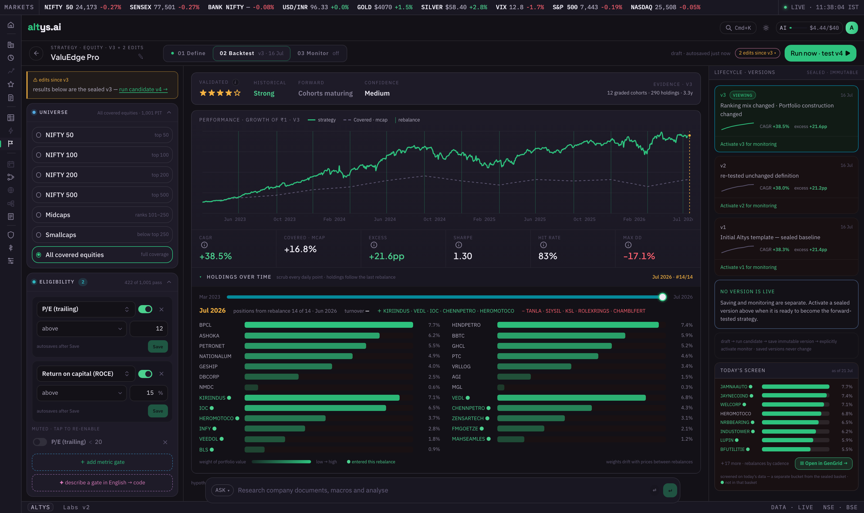Open the '2 edits since v3' dropdown

(757, 53)
